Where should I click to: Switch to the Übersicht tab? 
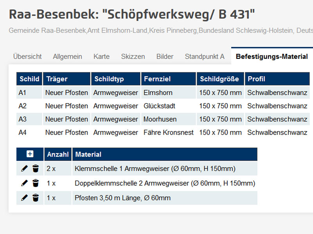point(27,57)
